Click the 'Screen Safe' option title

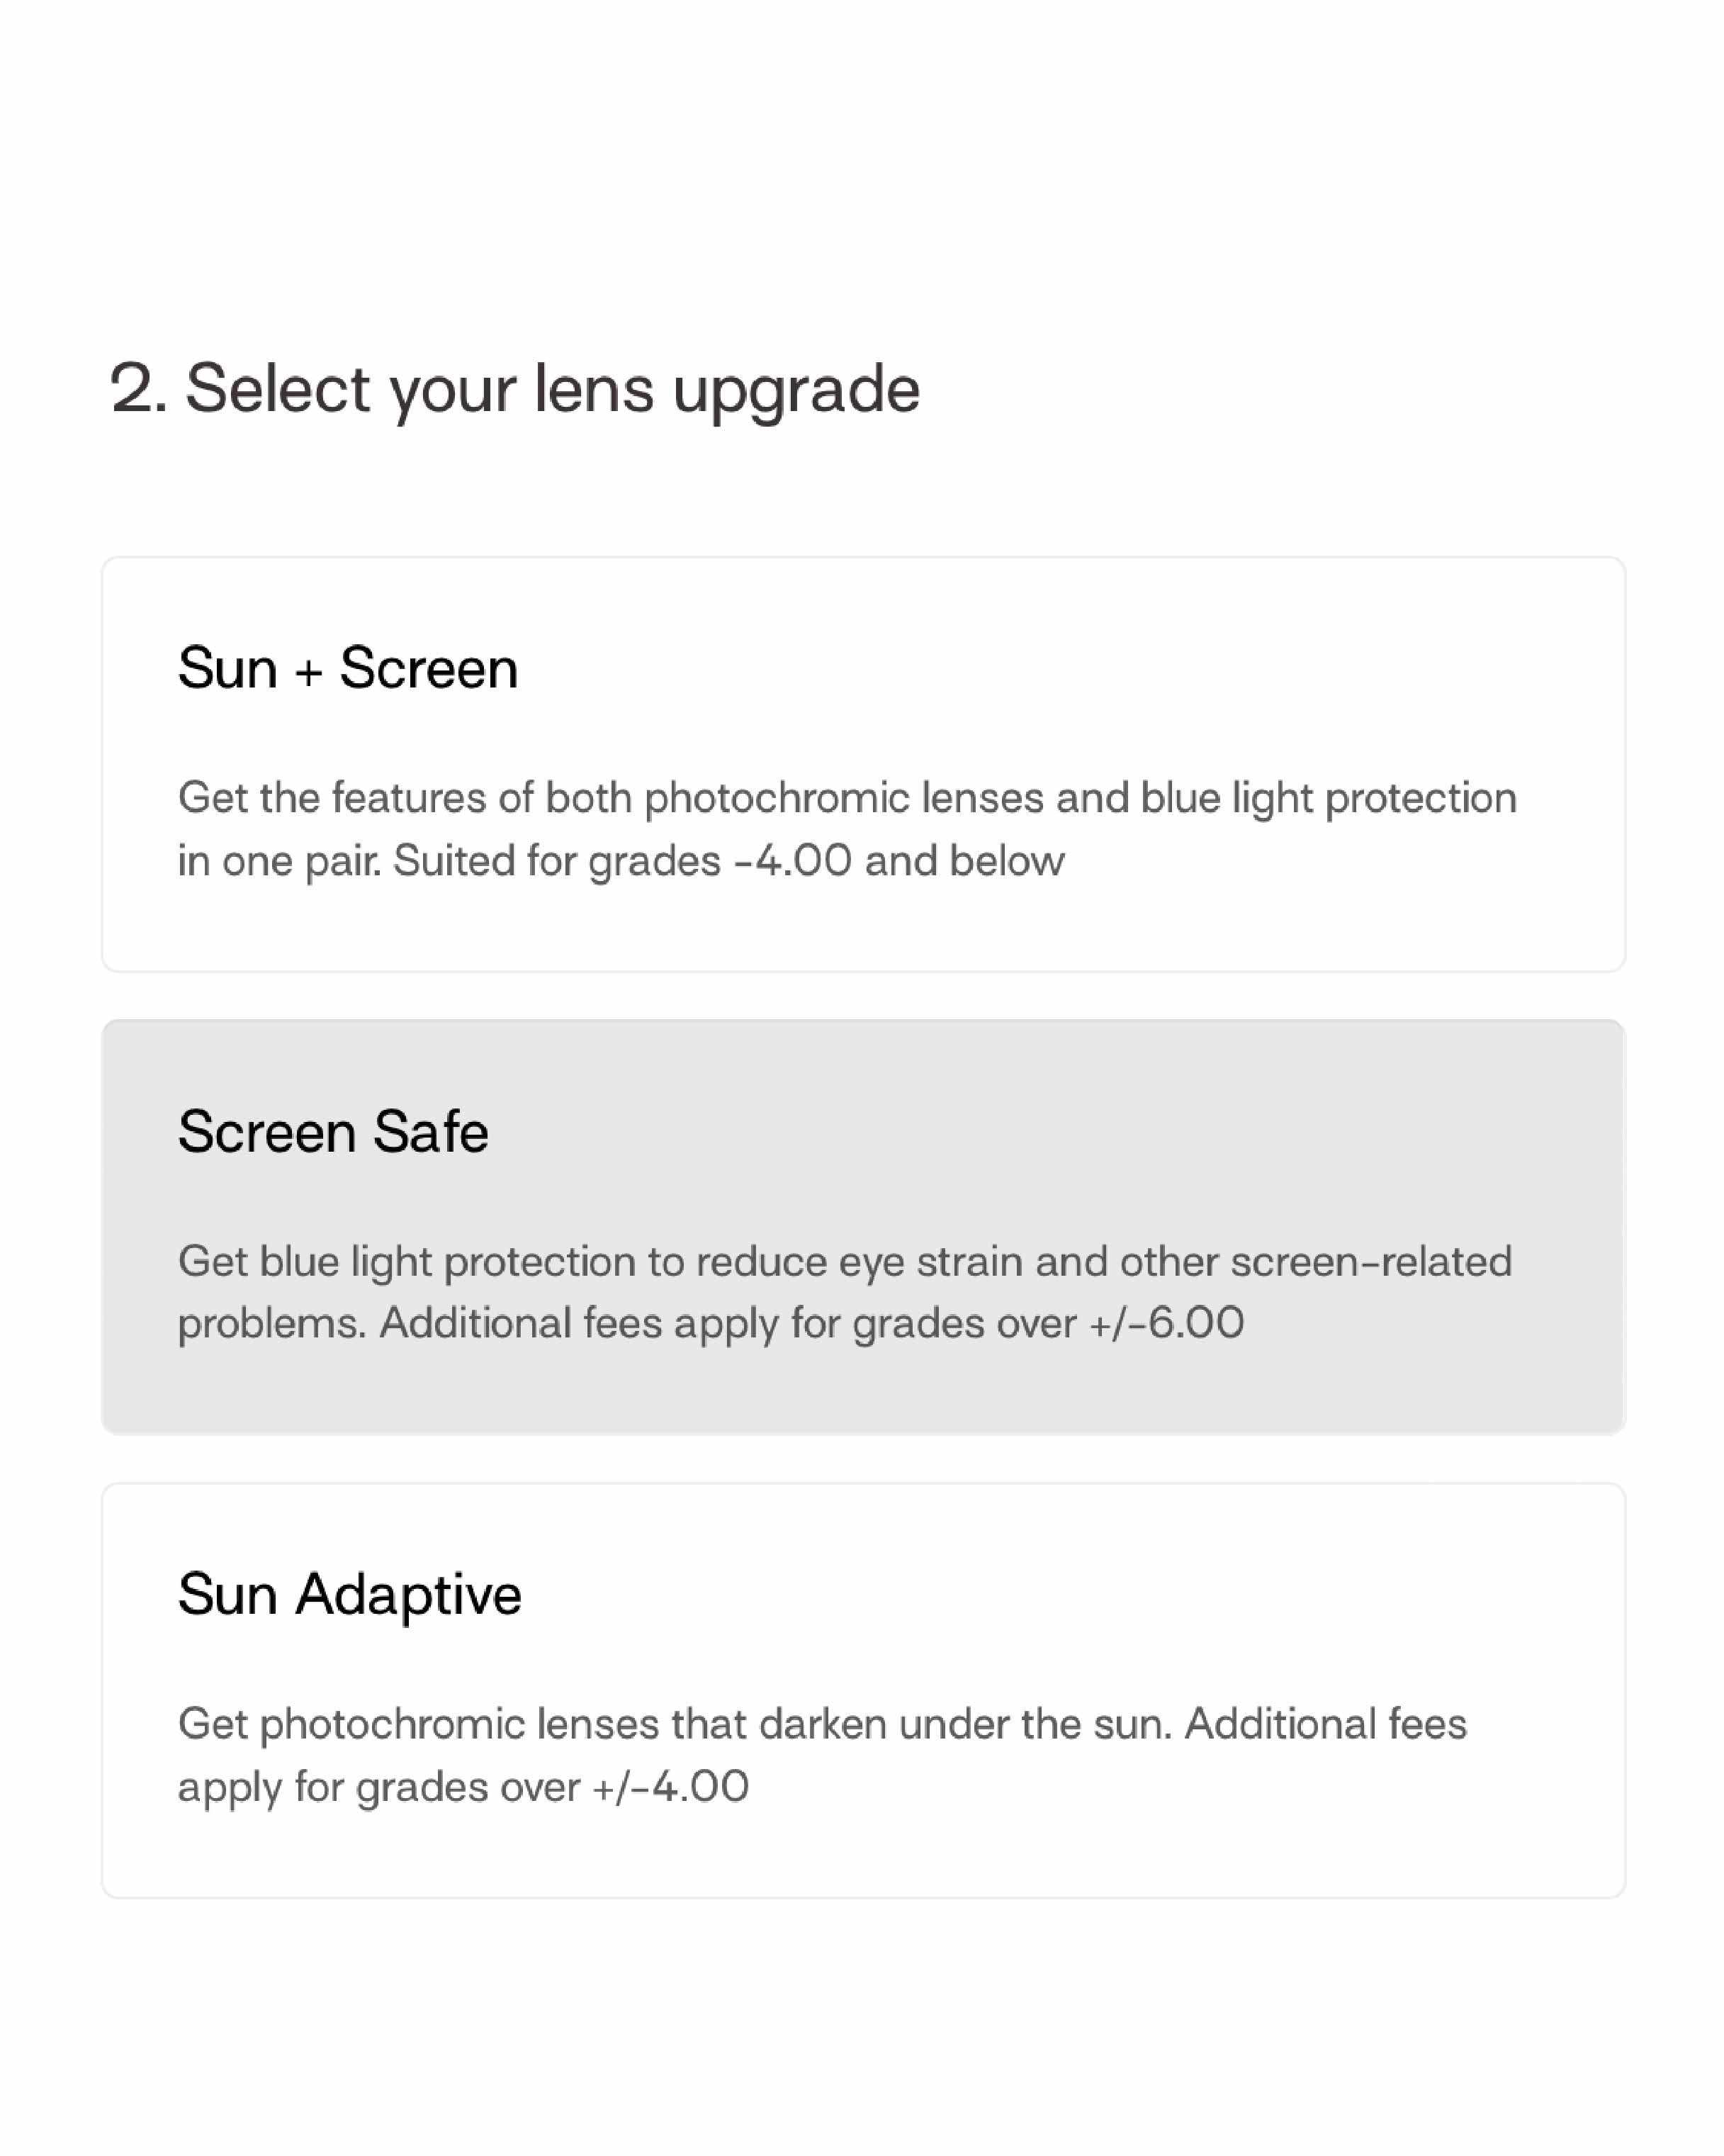(333, 1131)
